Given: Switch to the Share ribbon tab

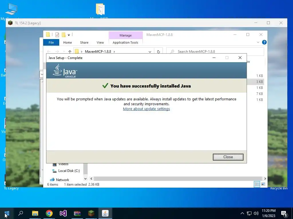Looking at the screenshot, I should (x=84, y=42).
